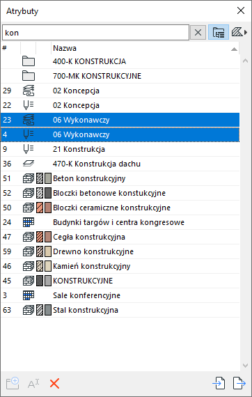Click index number 51 in the list

[7, 178]
